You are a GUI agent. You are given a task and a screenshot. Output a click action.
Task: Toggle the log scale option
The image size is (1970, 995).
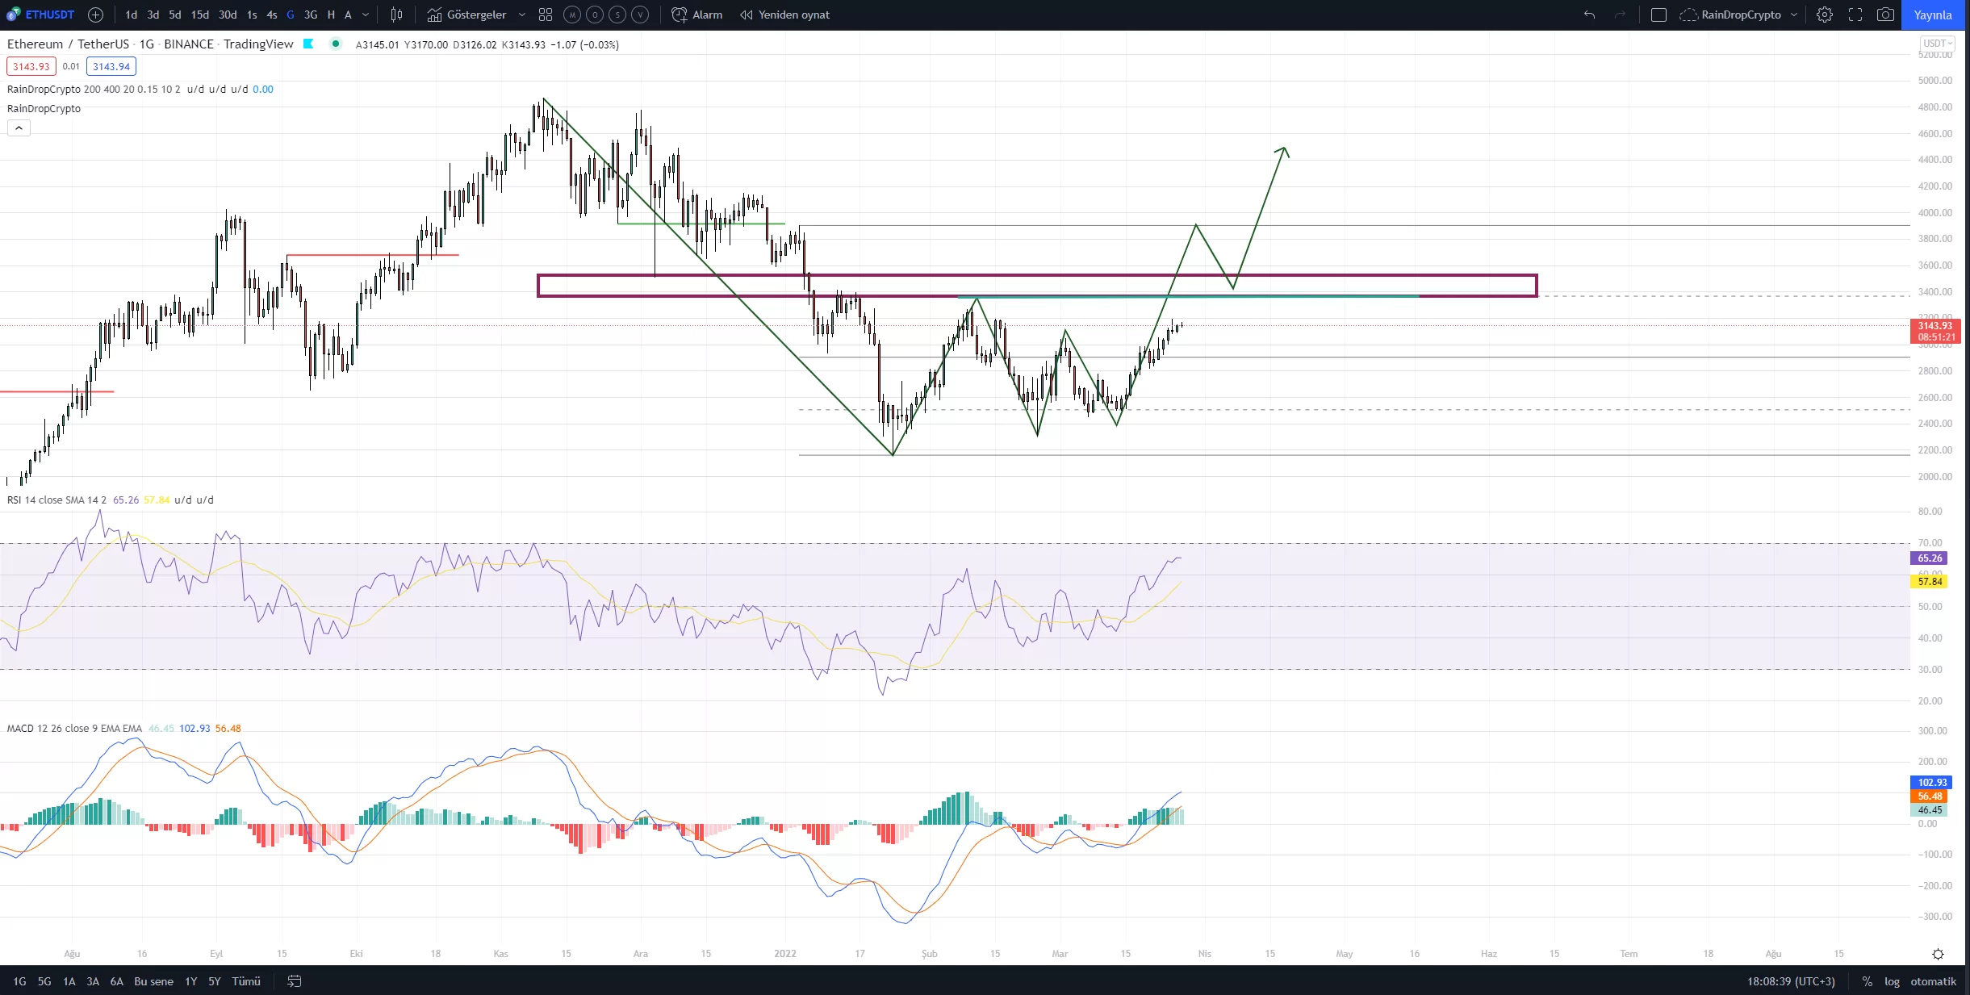point(1892,981)
